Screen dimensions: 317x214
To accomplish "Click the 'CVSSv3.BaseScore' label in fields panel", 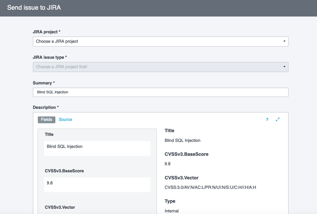I will pos(64,171).
